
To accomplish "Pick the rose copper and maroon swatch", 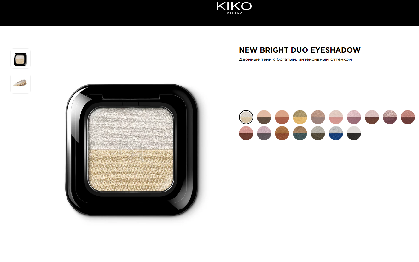I will point(408,117).
